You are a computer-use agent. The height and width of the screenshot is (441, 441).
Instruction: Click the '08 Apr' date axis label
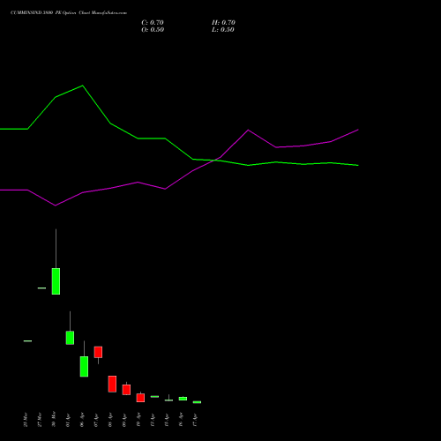click(x=110, y=420)
